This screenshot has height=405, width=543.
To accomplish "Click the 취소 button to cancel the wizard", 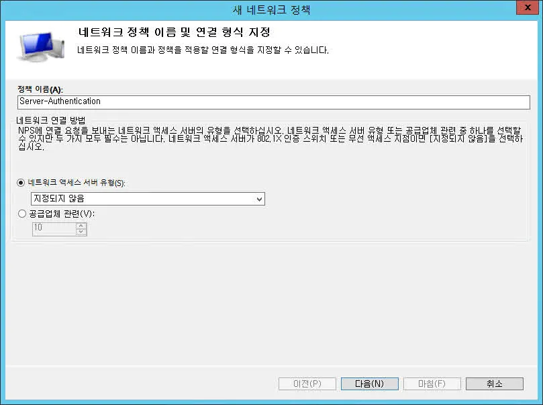I will point(495,384).
